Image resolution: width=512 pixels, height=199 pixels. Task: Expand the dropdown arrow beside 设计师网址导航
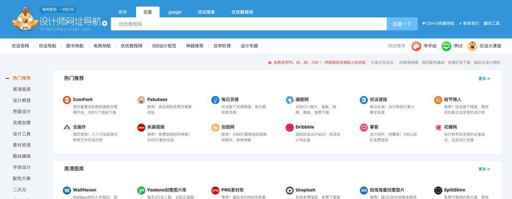104,23
